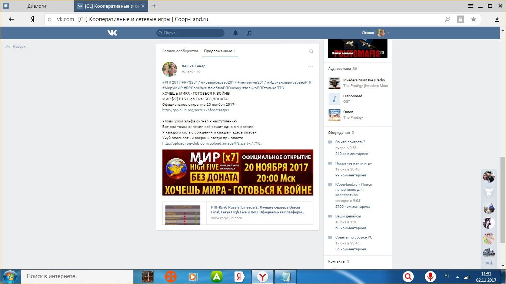Open the Аудиозаписи section header
This screenshot has width=506, height=284.
tap(342, 69)
